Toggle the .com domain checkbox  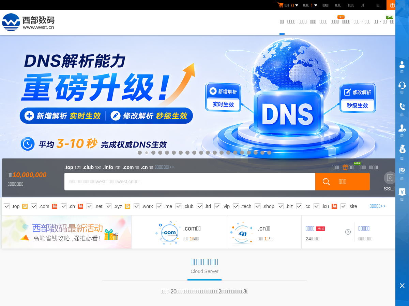point(34,206)
